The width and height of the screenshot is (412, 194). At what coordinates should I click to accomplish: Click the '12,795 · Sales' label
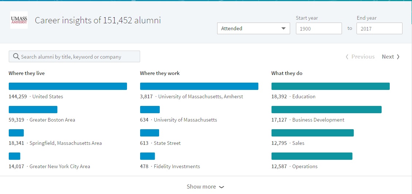[288, 143]
